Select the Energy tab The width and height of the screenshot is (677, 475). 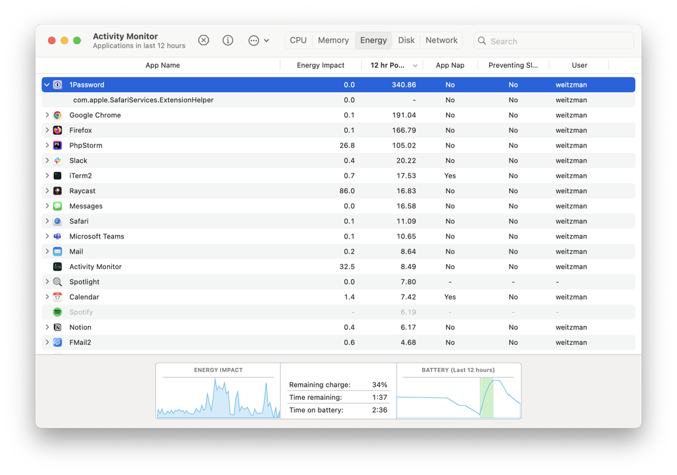[x=373, y=40]
